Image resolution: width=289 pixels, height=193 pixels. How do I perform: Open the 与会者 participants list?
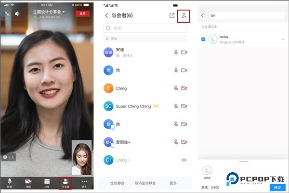(65, 182)
